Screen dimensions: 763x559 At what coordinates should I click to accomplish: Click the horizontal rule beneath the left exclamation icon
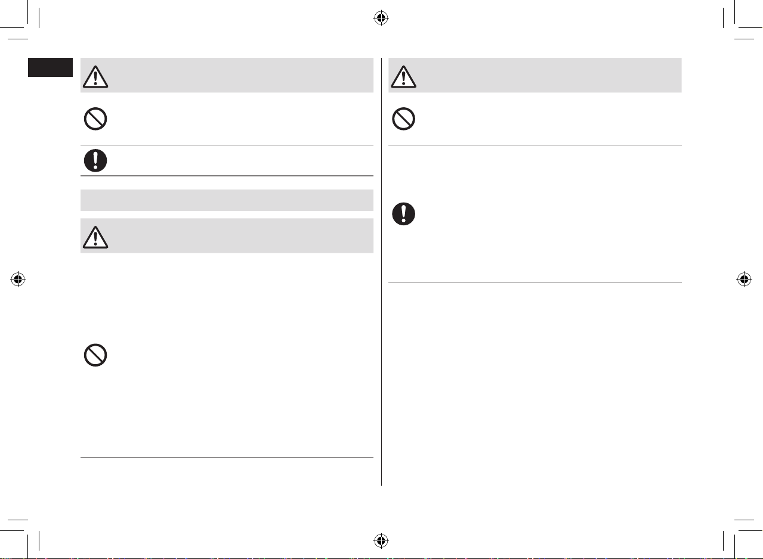pyautogui.click(x=227, y=176)
